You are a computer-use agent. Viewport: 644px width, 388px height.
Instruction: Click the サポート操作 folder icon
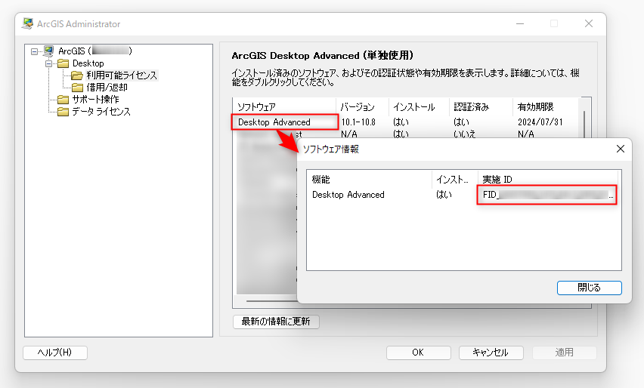(x=63, y=100)
